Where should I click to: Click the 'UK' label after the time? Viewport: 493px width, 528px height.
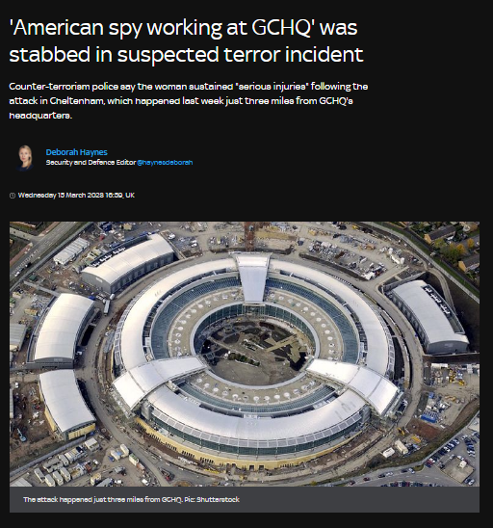(130, 196)
